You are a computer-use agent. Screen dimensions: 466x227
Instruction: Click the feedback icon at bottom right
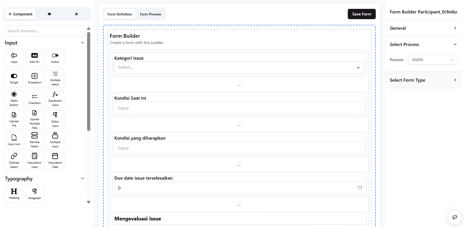pyautogui.click(x=455, y=217)
